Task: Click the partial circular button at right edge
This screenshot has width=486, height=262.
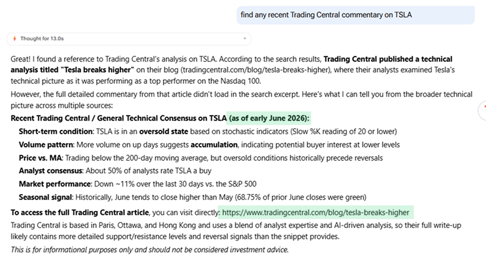Action: coord(482,110)
